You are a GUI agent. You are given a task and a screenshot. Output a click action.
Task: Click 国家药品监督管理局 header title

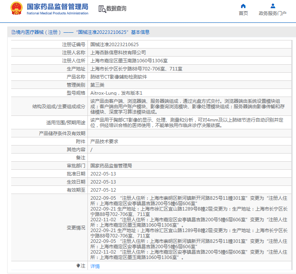click(57, 7)
